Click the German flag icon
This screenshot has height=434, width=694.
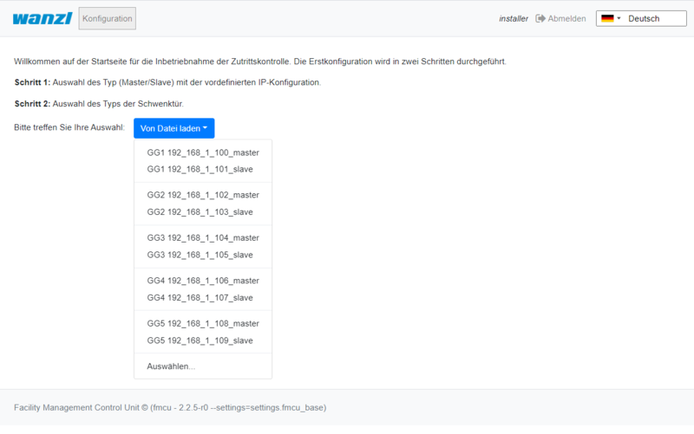coord(607,18)
